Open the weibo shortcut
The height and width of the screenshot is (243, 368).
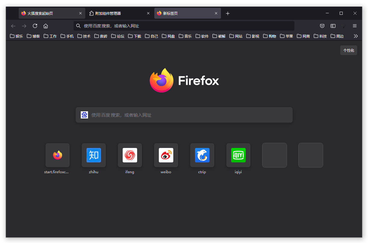pyautogui.click(x=166, y=155)
